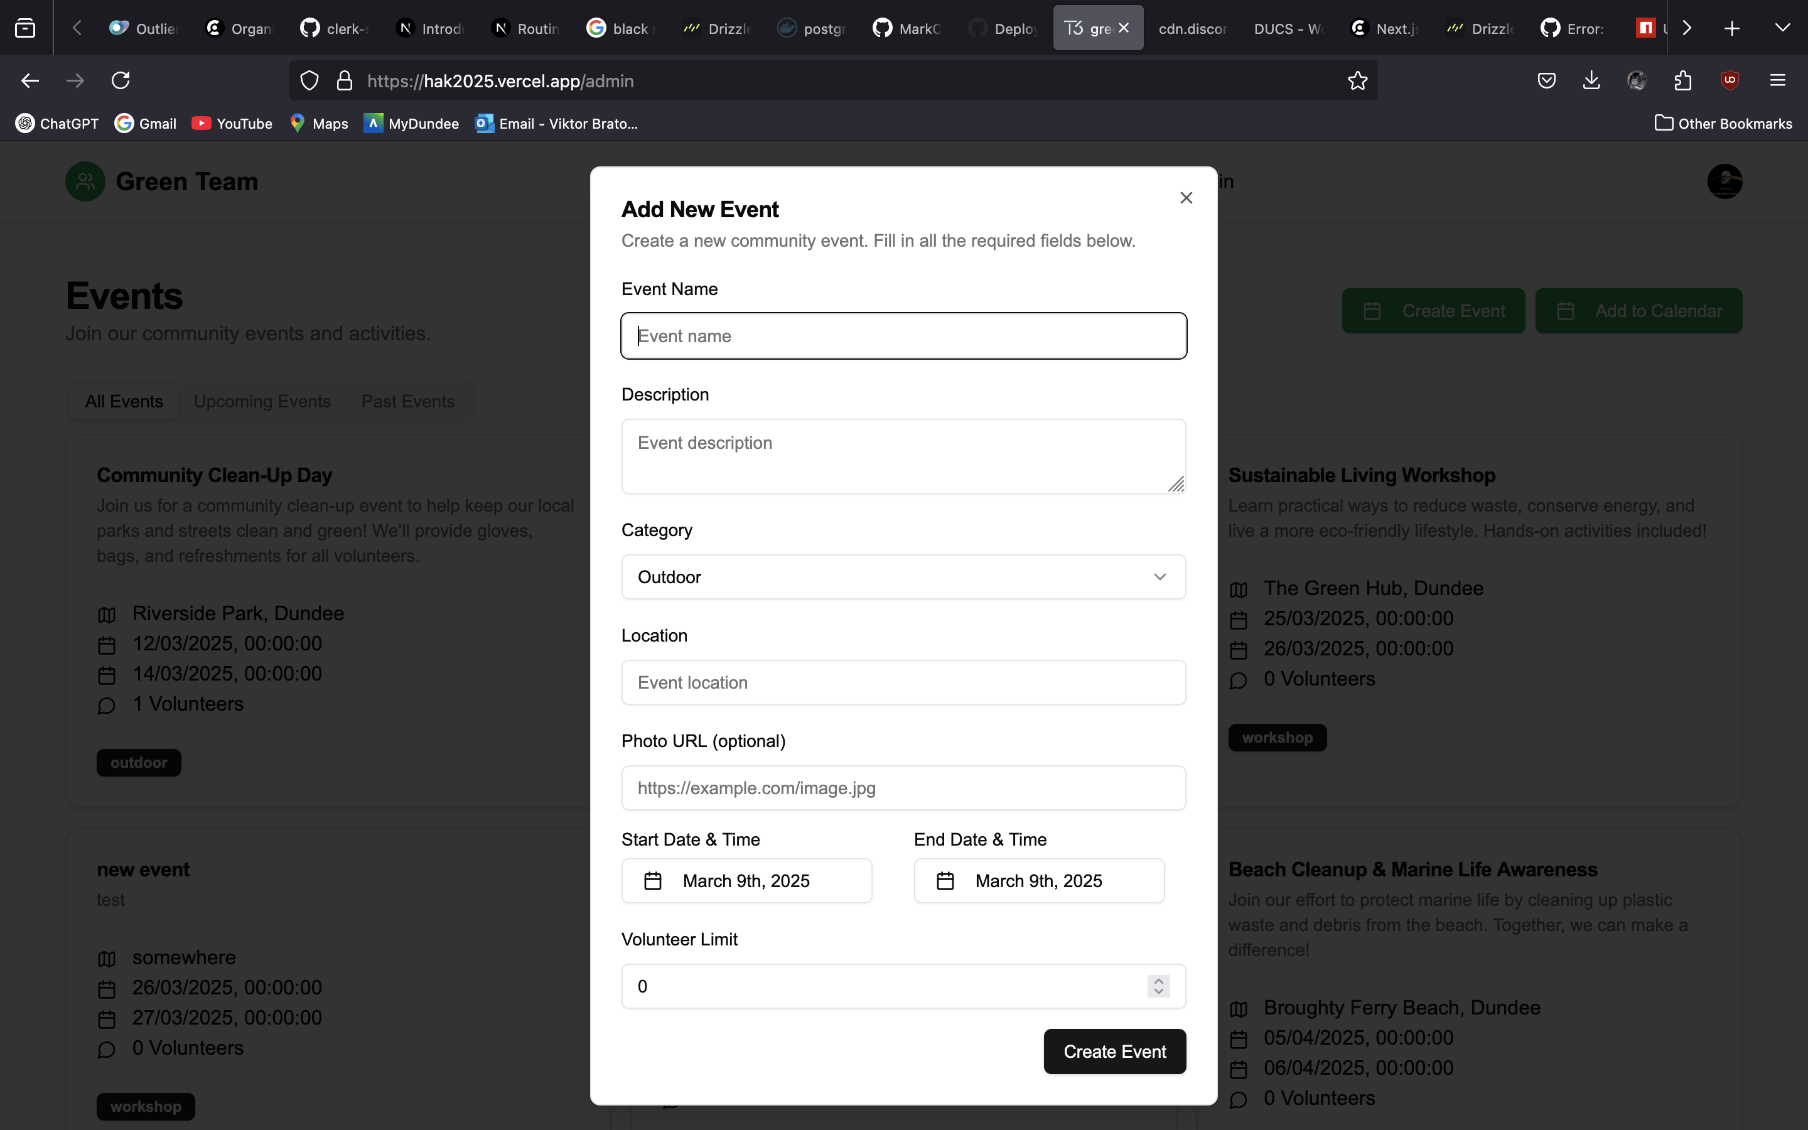Open the extensions puzzle-piece icon
The height and width of the screenshot is (1130, 1808).
[1682, 81]
